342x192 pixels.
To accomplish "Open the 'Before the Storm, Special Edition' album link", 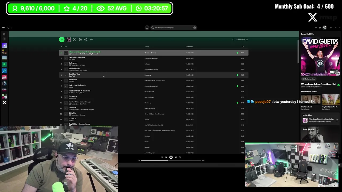I will click(155, 81).
